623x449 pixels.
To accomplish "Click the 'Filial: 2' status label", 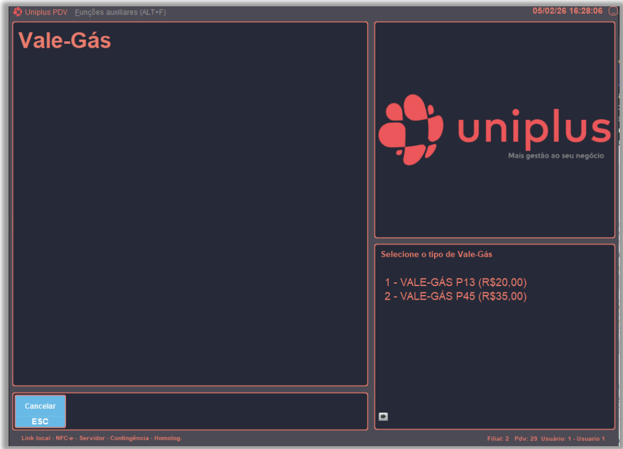I will tap(498, 439).
